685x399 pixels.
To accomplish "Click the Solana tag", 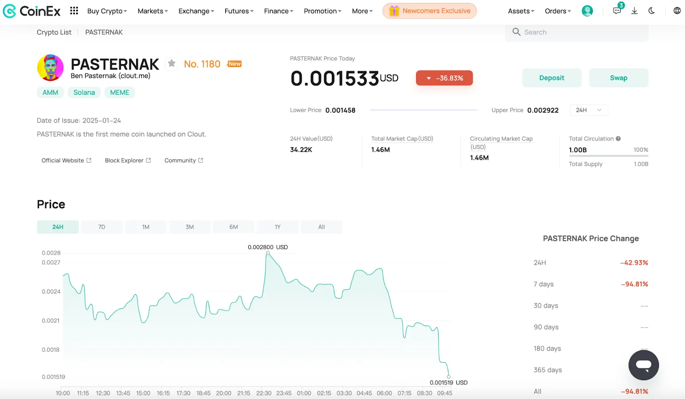I will point(84,92).
